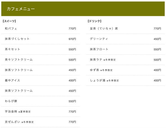The width and height of the screenshot is (166, 128).
Task: Pick わらび餅 from the sweets list
Action: (11, 101)
